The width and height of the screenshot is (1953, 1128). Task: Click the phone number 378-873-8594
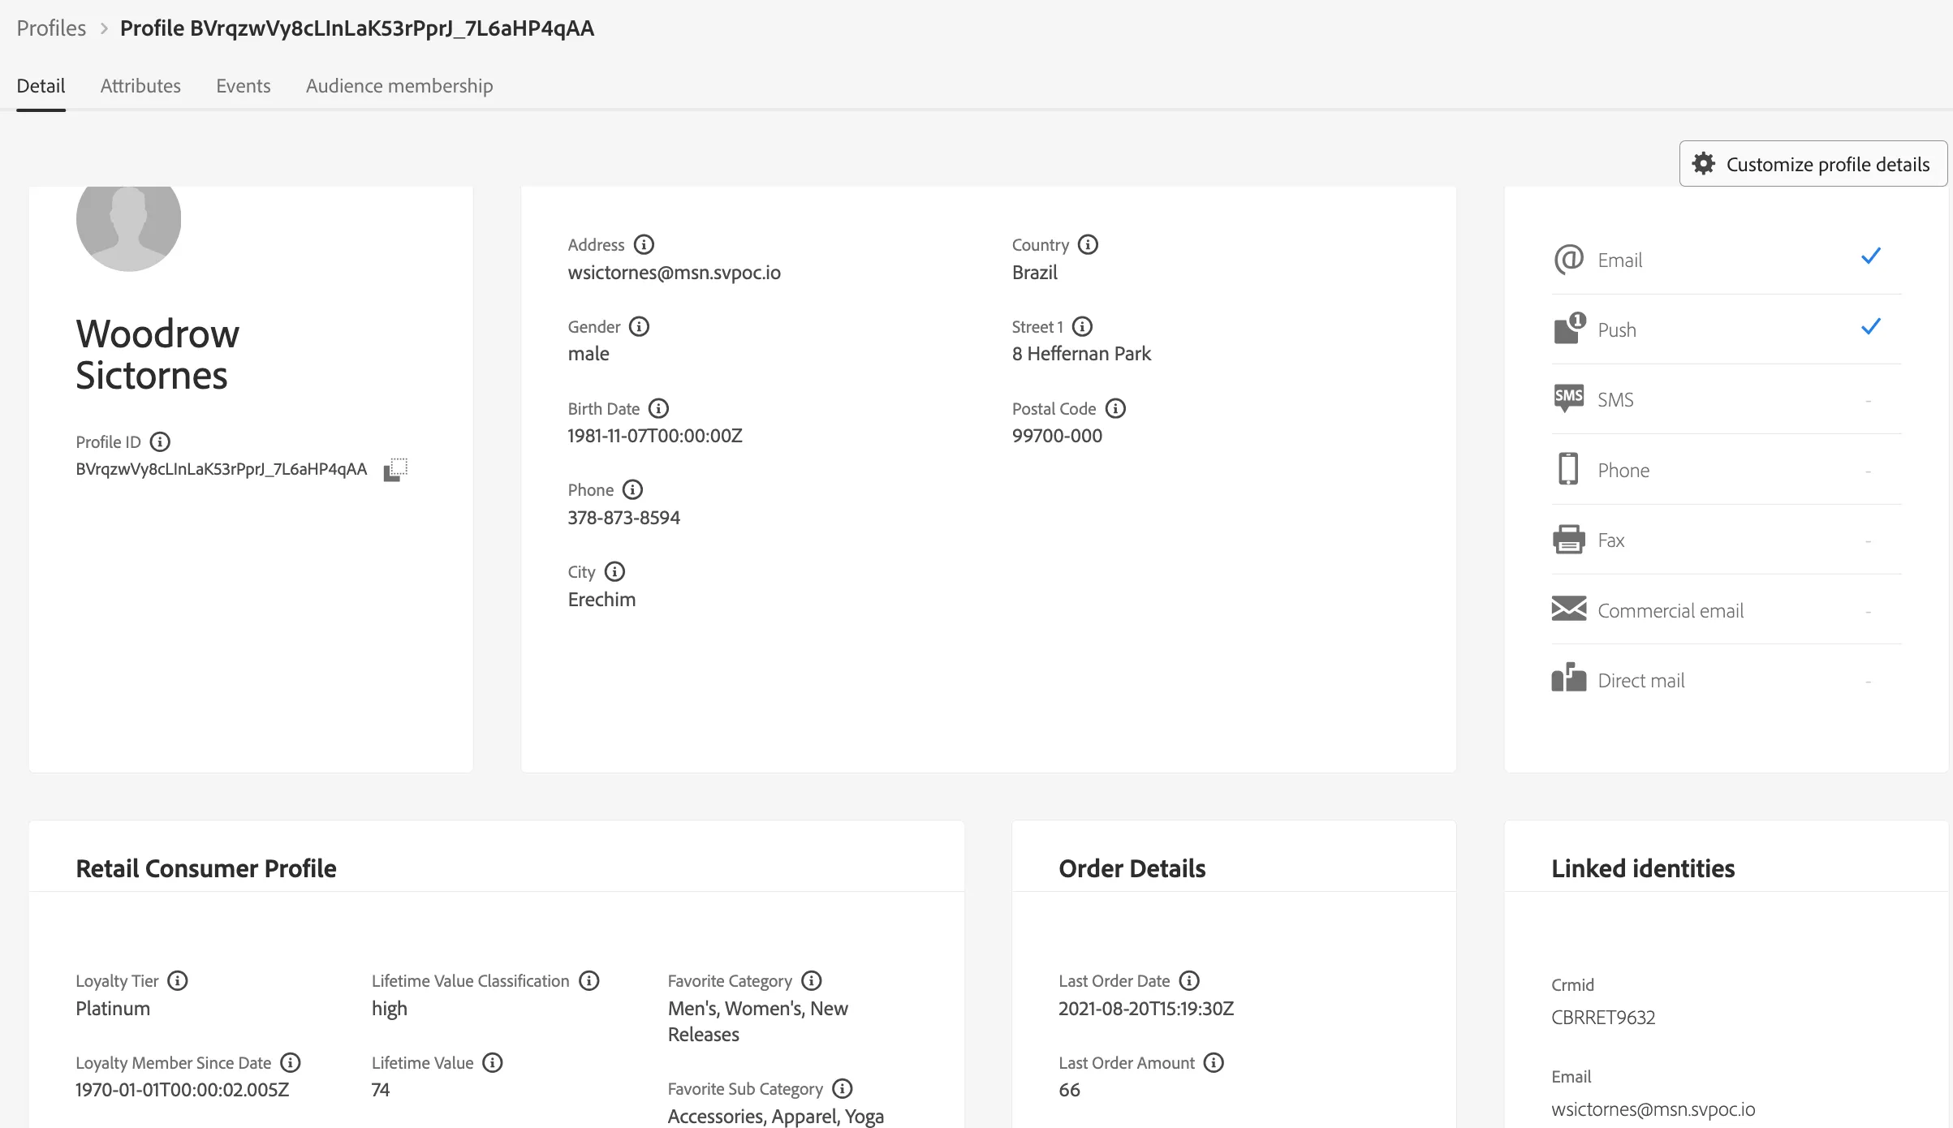coord(623,518)
